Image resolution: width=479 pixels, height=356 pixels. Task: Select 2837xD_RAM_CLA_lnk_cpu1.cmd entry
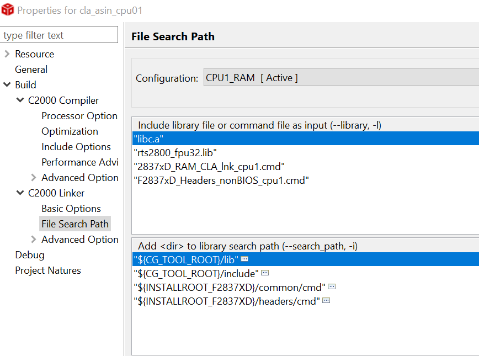tap(209, 166)
